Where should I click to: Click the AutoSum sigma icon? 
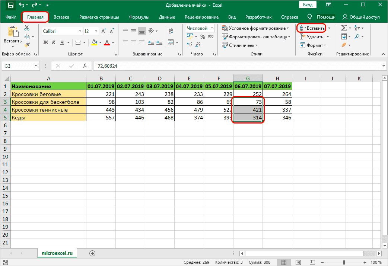pos(344,28)
